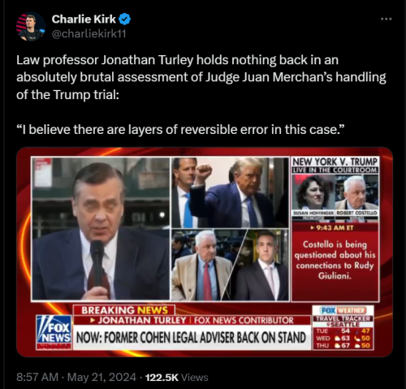Open the three-dot more options menu
406x389 pixels.
click(386, 19)
